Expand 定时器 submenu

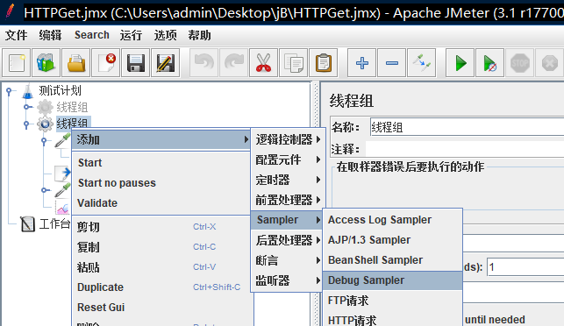pos(288,180)
